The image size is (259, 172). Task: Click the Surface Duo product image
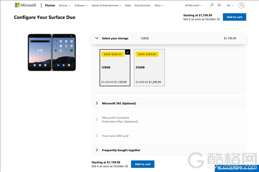point(52,53)
